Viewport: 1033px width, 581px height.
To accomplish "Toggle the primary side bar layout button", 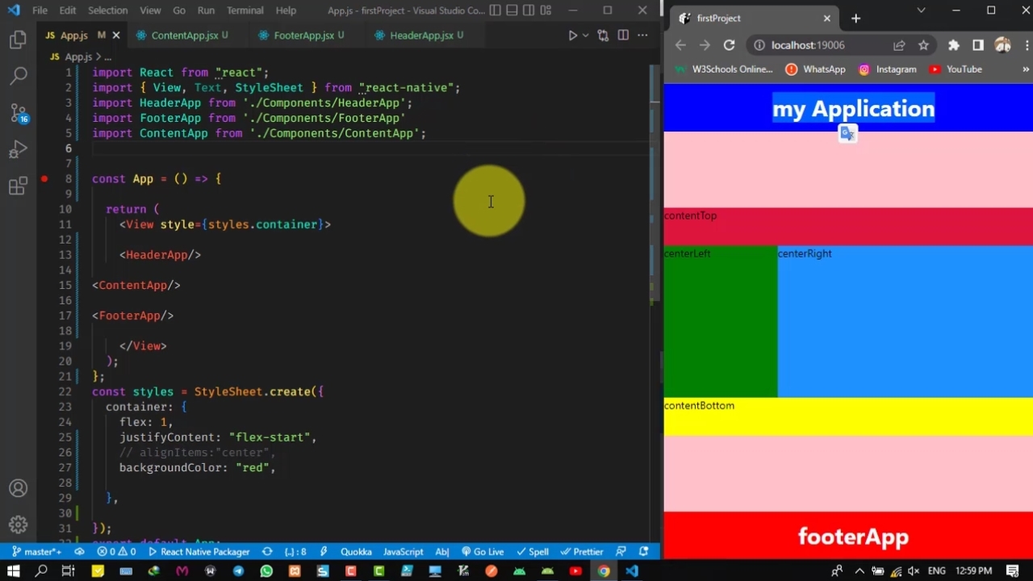I will click(495, 10).
